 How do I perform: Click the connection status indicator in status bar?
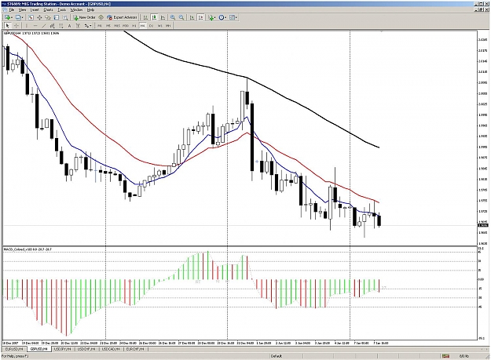click(445, 356)
